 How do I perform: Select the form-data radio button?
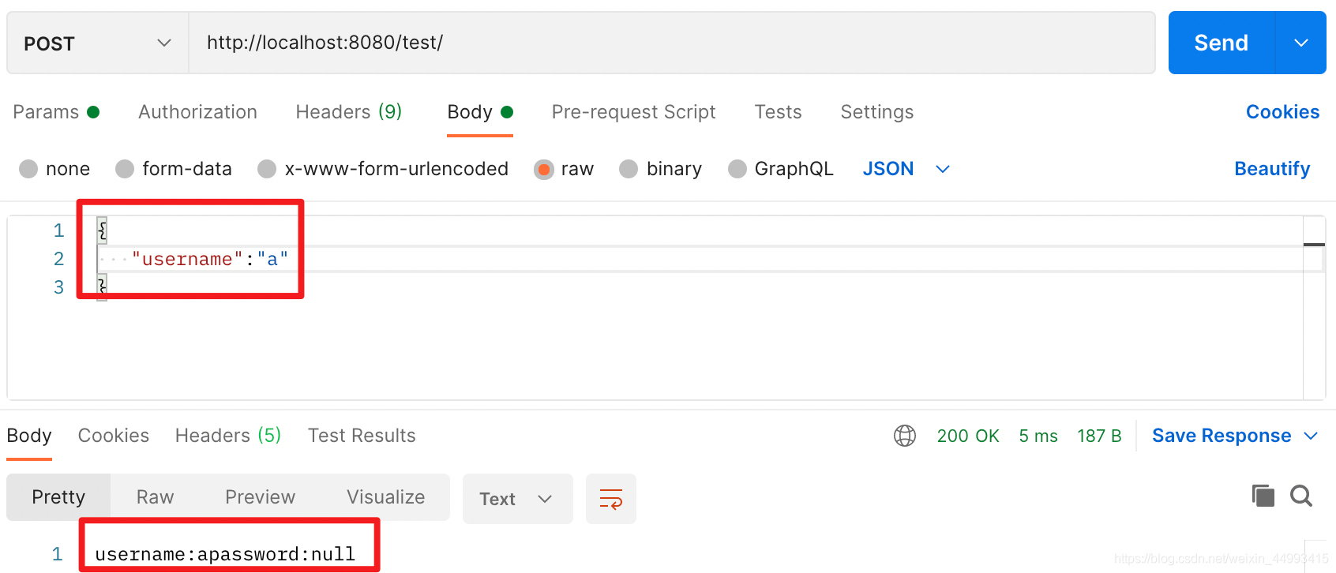tap(125, 169)
